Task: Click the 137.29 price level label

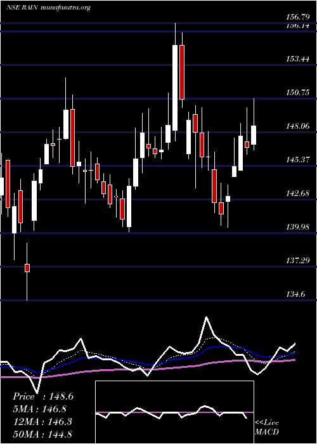Action: (298, 261)
